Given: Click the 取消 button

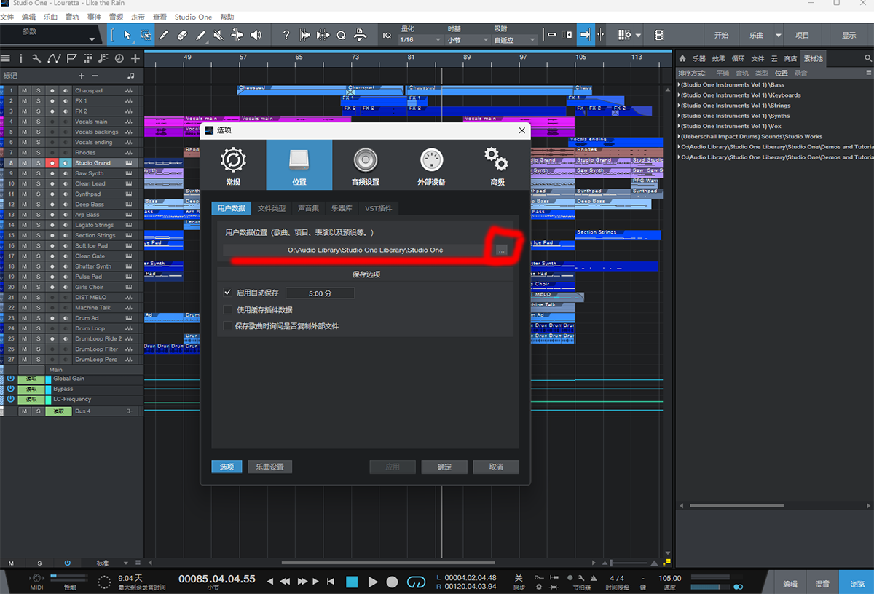Looking at the screenshot, I should 496,467.
